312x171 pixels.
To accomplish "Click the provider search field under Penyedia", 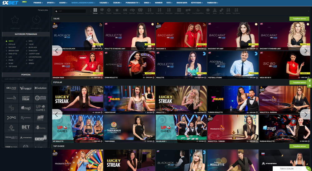I will [x=26, y=79].
